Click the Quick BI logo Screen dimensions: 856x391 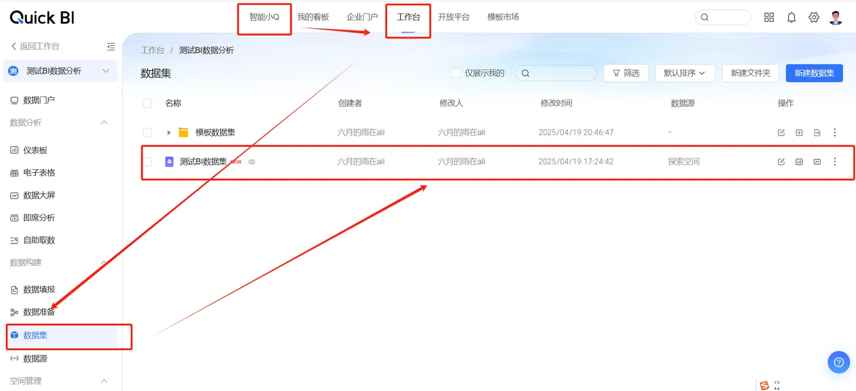(42, 18)
